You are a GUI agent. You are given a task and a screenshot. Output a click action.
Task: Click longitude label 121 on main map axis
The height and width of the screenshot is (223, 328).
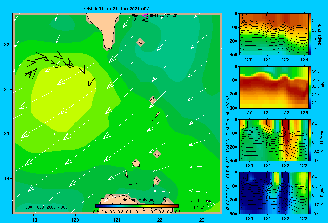pyautogui.click(x=117, y=220)
